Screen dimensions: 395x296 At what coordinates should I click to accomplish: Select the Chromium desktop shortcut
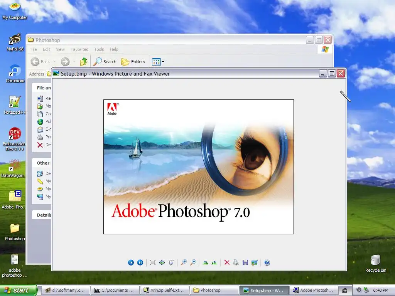coord(15,74)
